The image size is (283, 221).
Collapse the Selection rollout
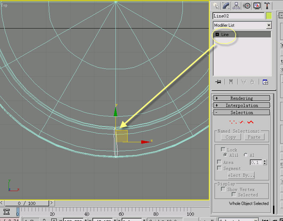coord(242,113)
